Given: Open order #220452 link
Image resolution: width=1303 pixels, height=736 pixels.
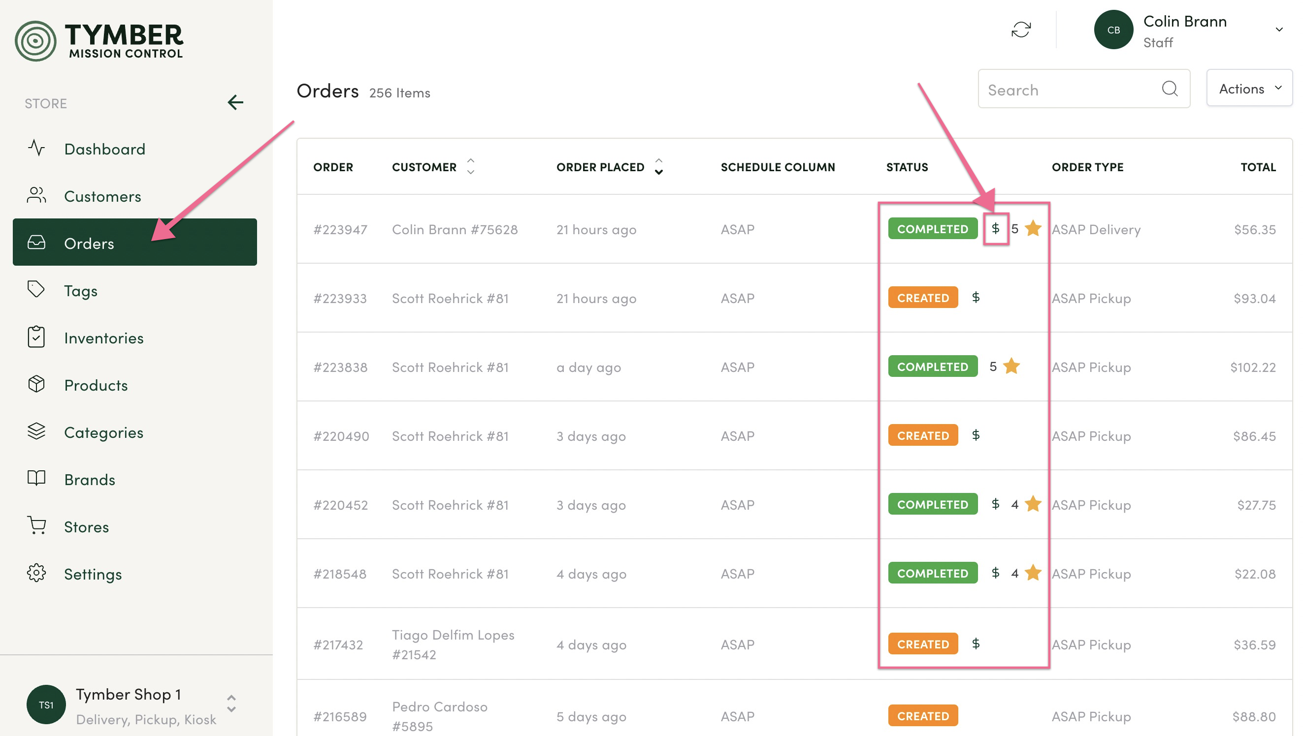Looking at the screenshot, I should point(341,505).
